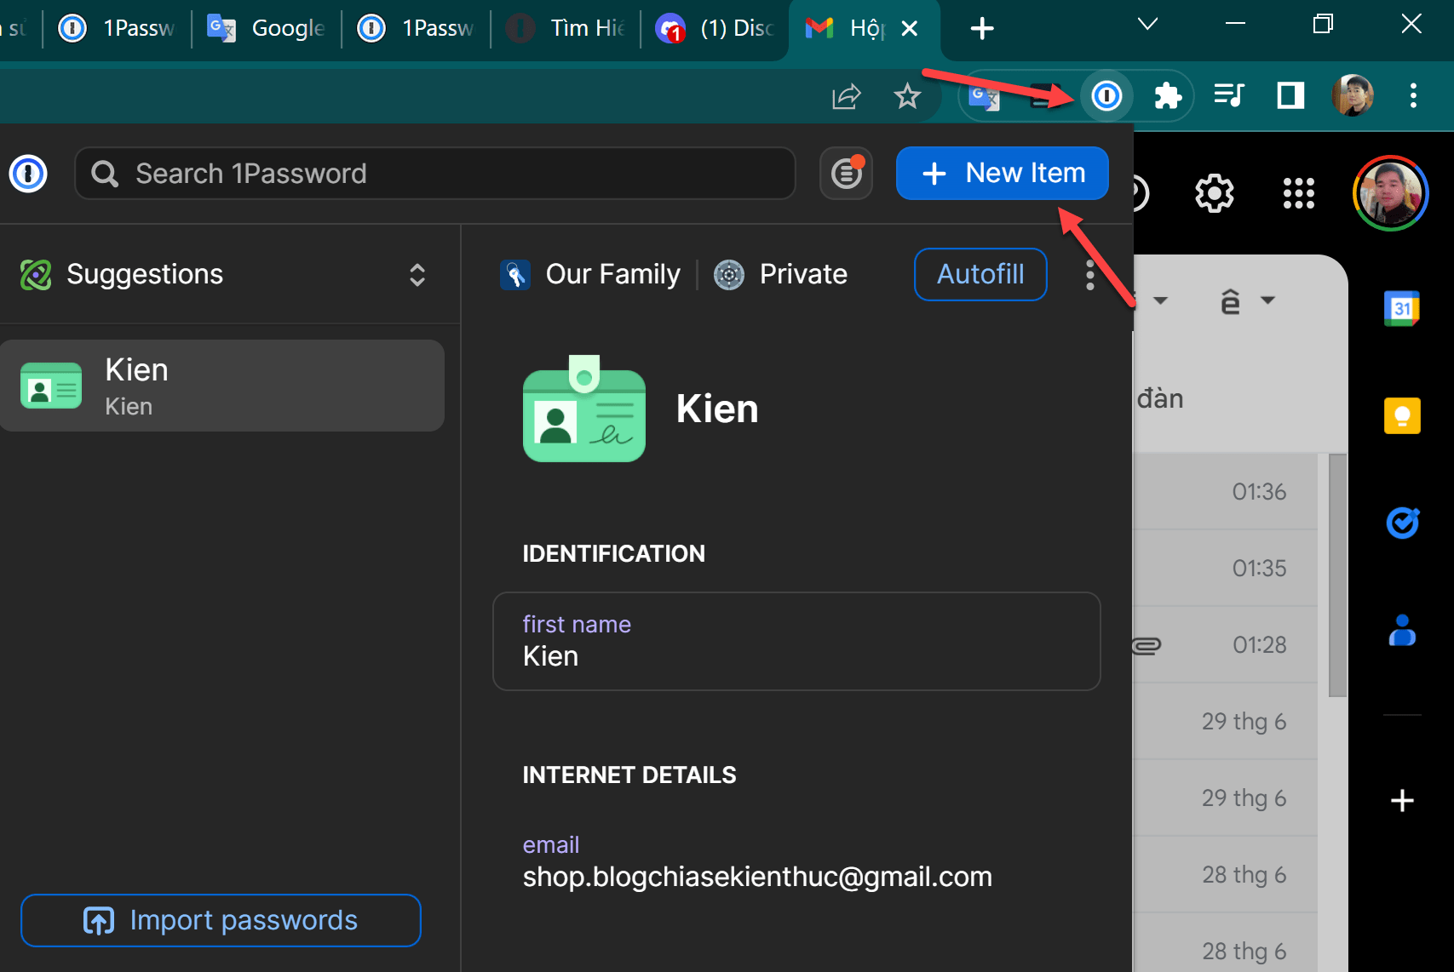Click the Private vault label

(780, 274)
